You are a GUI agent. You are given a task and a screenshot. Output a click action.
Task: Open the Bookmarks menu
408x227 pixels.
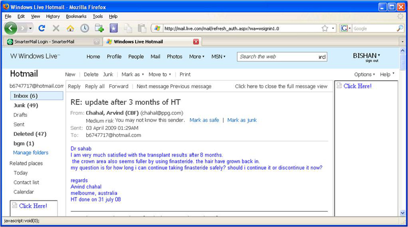(x=76, y=16)
